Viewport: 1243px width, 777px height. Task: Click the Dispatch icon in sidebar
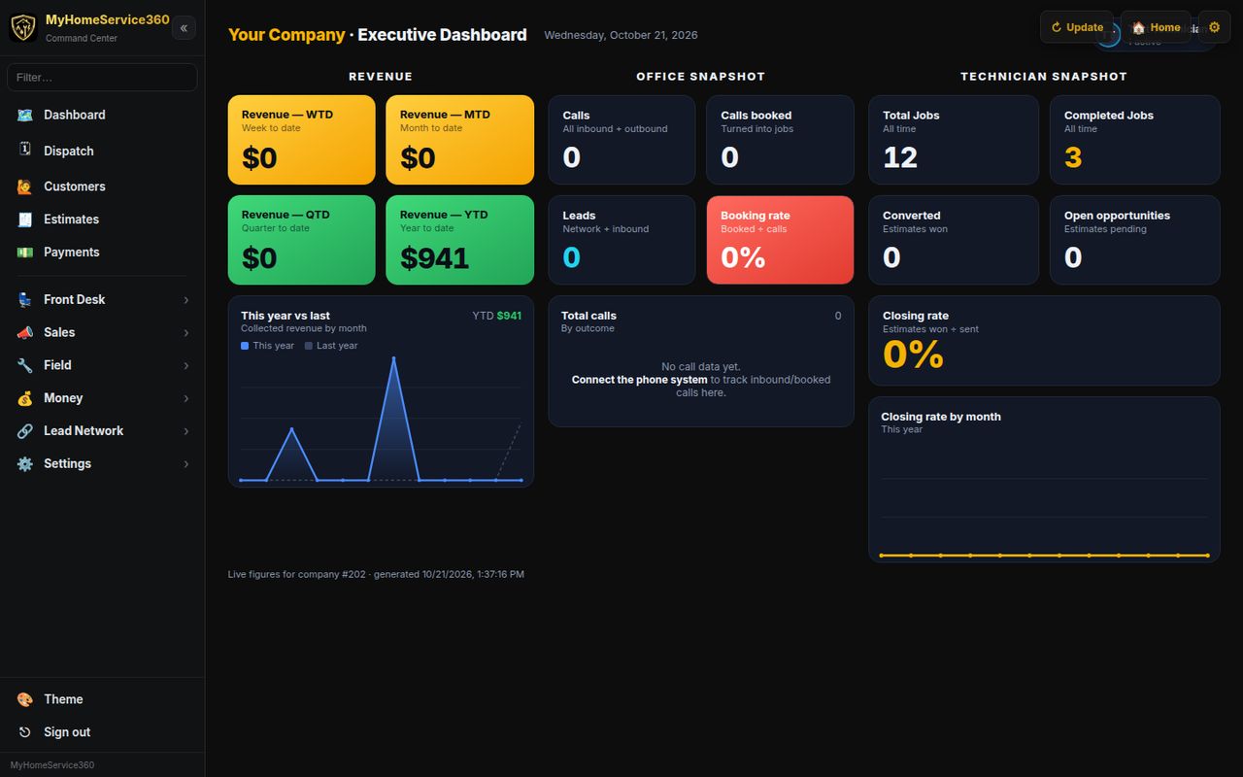point(24,150)
